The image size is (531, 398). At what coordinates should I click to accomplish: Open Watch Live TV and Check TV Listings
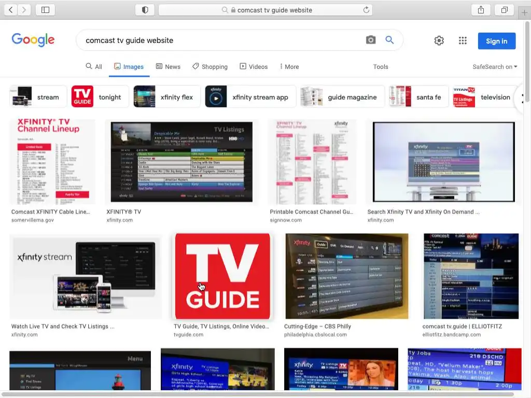[x=63, y=326]
